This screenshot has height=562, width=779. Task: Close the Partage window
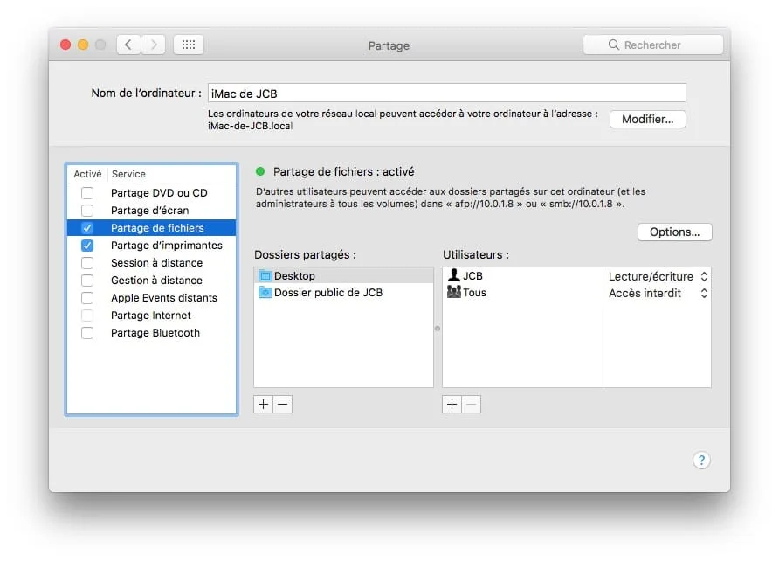pyautogui.click(x=65, y=45)
